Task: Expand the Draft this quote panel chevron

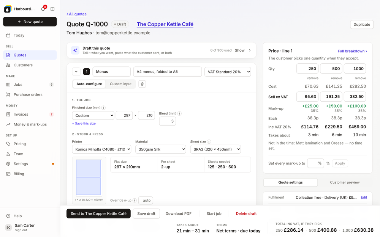Action: tap(250, 50)
